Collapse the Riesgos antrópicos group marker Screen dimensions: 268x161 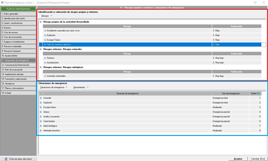(x=41, y=67)
